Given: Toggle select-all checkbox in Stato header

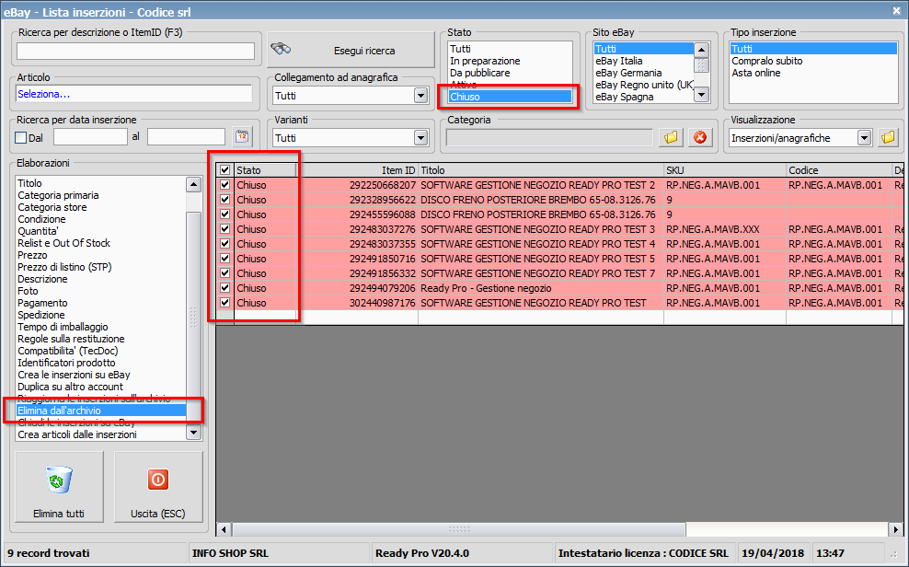Looking at the screenshot, I should 224,170.
